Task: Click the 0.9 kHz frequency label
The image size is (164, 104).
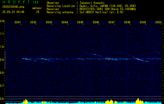Action: tap(3, 60)
